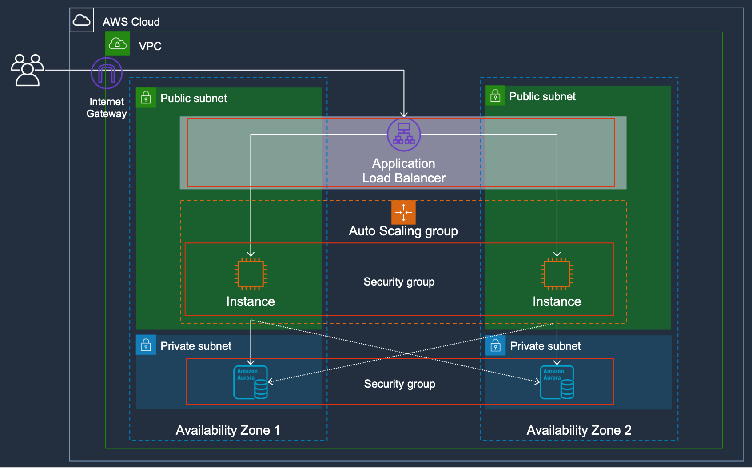Click the right Public subnet label
Viewport: 752px width, 468px height.
click(x=542, y=96)
